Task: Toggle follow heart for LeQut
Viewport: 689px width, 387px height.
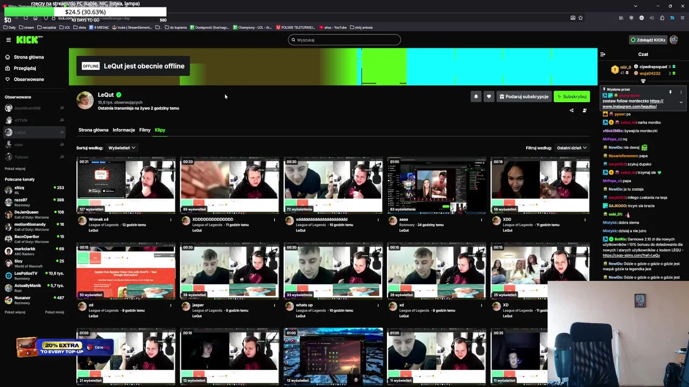Action: click(x=489, y=97)
